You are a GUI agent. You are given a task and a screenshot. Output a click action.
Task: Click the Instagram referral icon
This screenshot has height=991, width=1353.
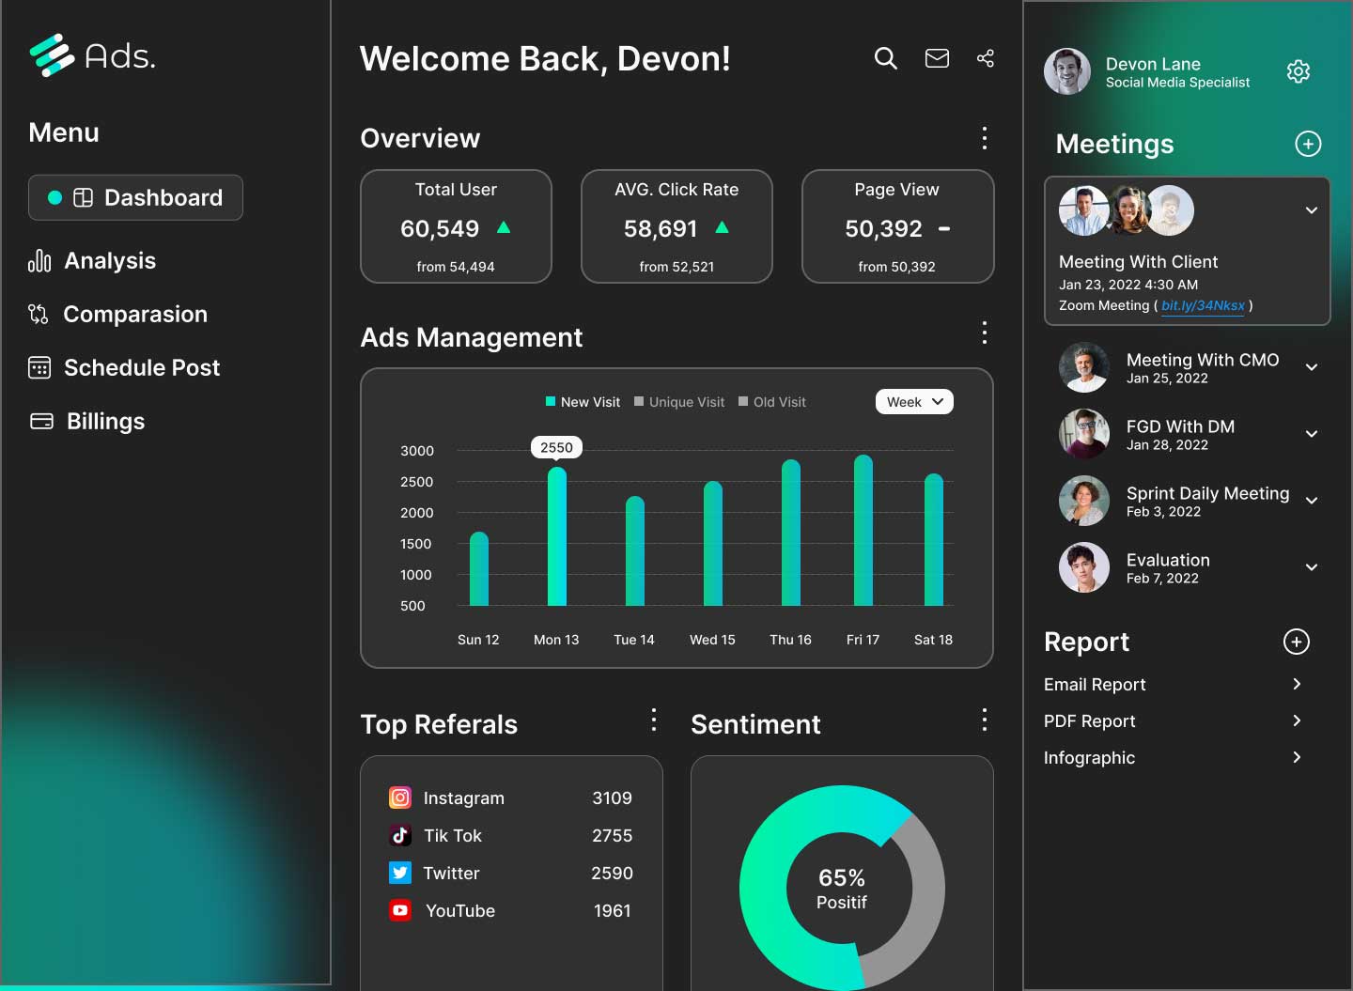tap(400, 797)
